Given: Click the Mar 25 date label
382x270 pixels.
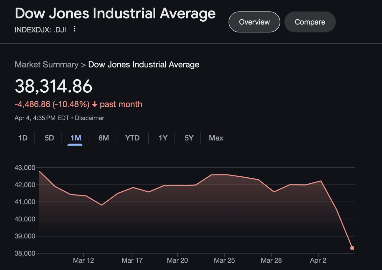Looking at the screenshot, I should pos(224,260).
